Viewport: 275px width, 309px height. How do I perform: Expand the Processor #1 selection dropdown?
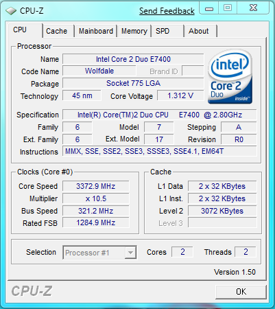130,253
